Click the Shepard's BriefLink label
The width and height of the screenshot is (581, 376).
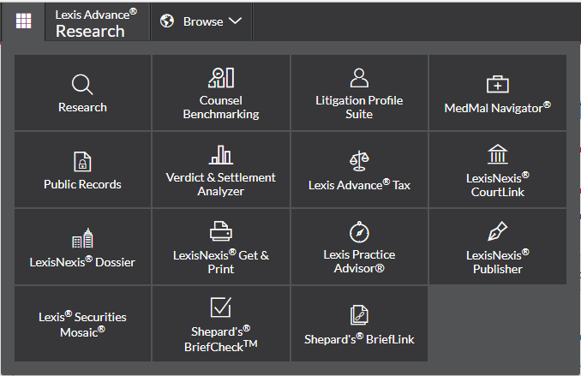click(359, 339)
